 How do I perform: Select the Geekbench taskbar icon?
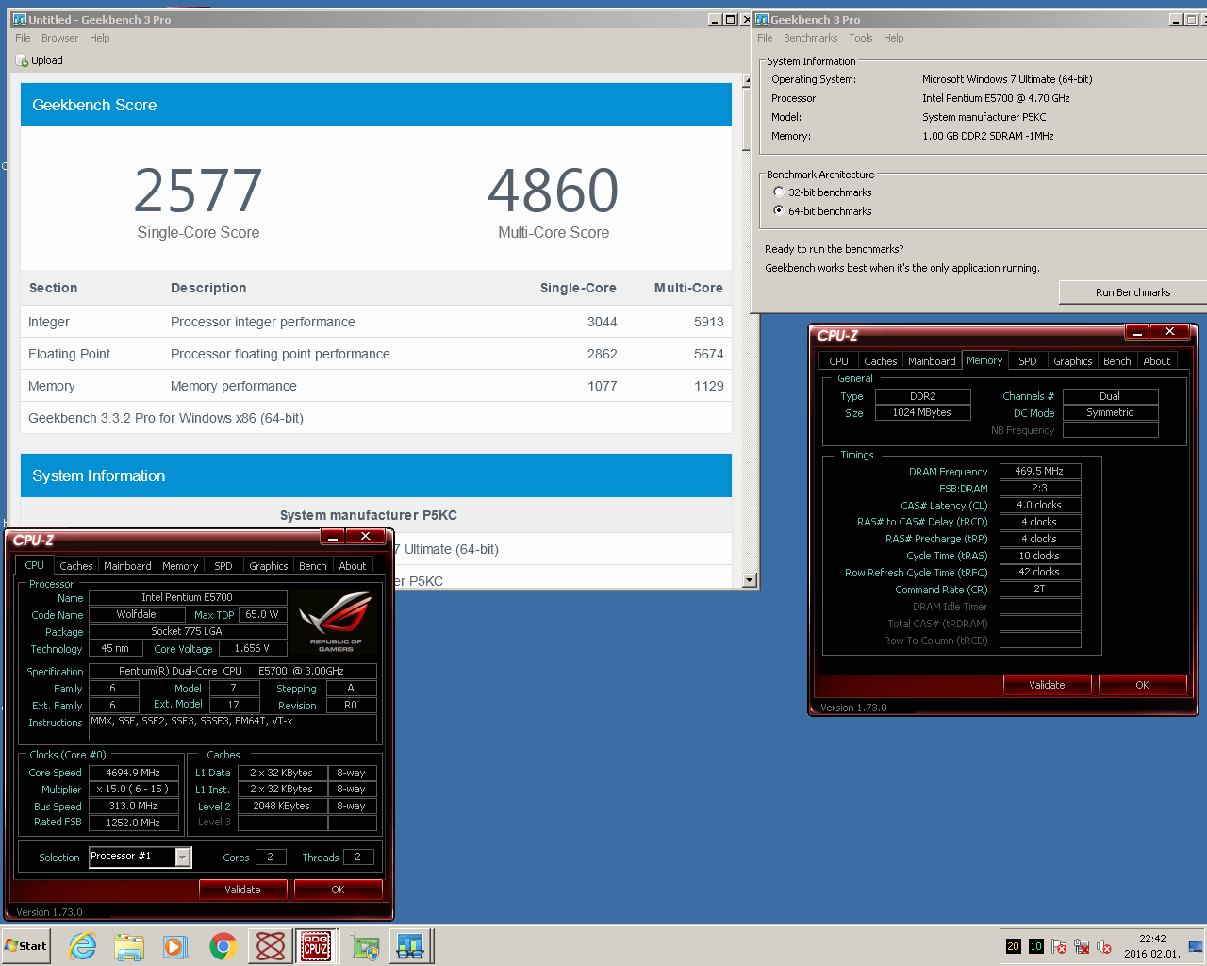pyautogui.click(x=410, y=946)
